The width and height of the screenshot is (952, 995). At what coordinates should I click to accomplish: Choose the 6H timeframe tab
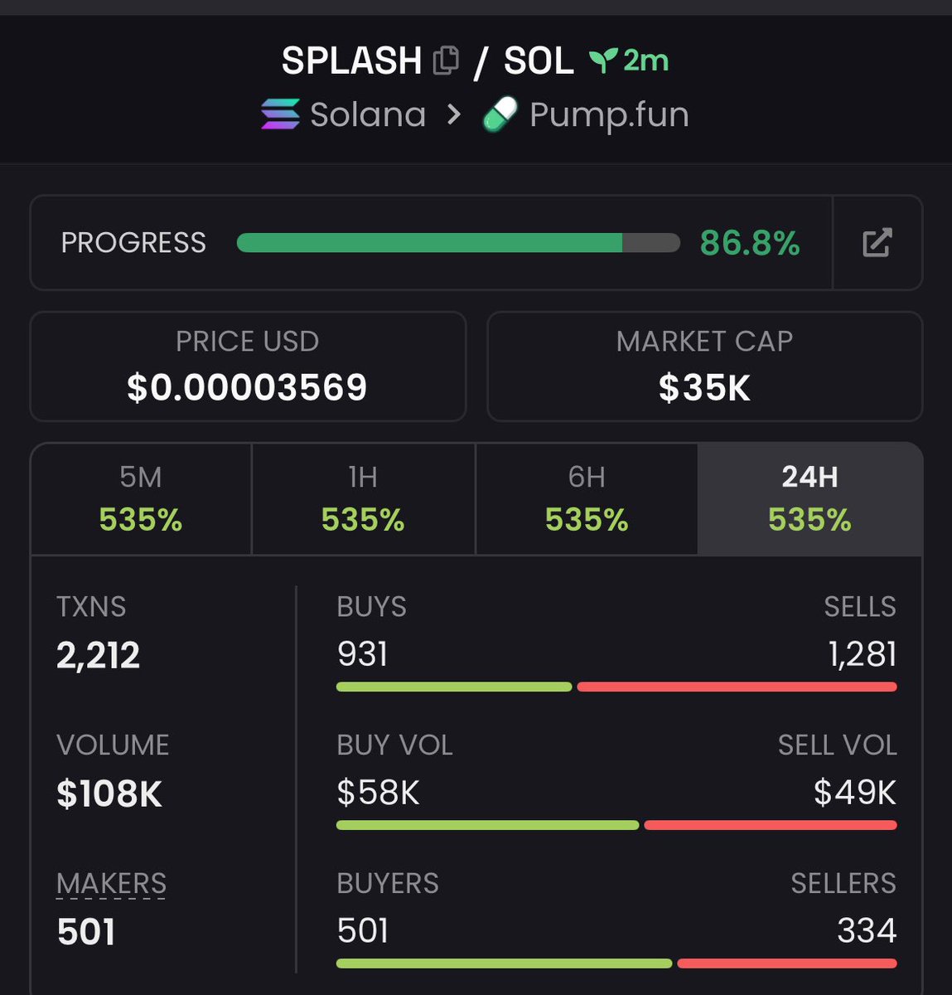(587, 498)
